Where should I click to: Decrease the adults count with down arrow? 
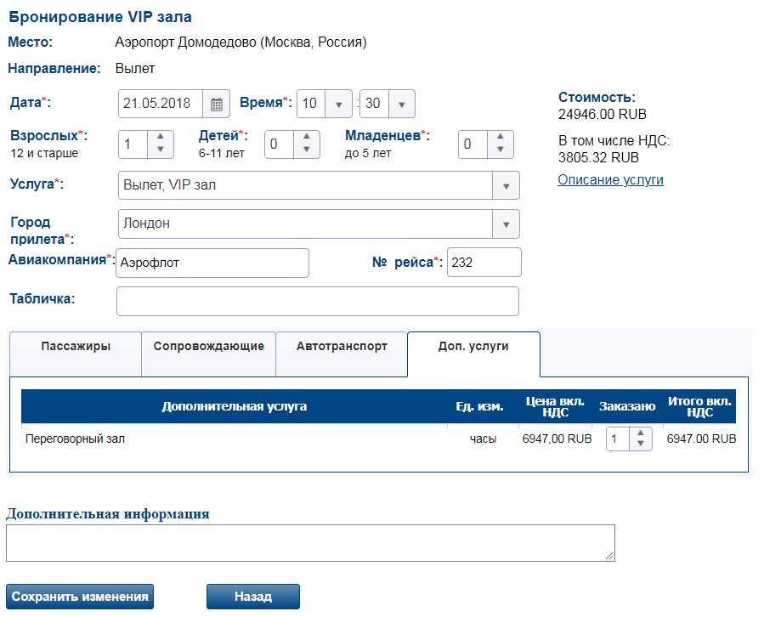click(160, 150)
